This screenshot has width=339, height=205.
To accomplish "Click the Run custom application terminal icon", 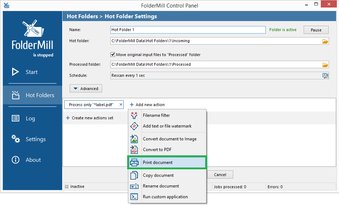I will (x=134, y=196).
